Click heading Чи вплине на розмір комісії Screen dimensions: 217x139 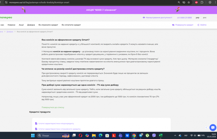(x=73, y=69)
